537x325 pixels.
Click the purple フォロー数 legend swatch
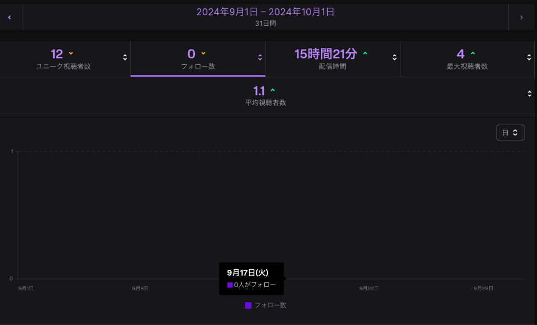point(249,306)
